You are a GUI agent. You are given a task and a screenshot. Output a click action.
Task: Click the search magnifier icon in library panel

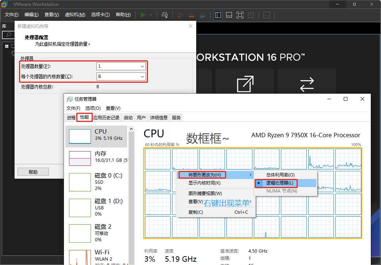(x=8, y=34)
